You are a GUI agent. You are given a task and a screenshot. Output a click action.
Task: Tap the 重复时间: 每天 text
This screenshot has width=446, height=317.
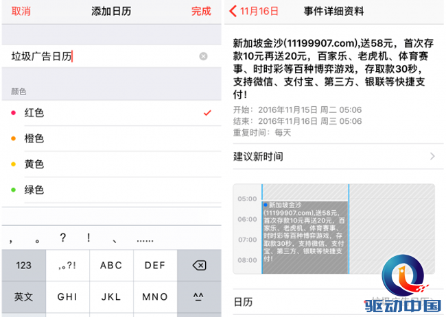pyautogui.click(x=262, y=133)
